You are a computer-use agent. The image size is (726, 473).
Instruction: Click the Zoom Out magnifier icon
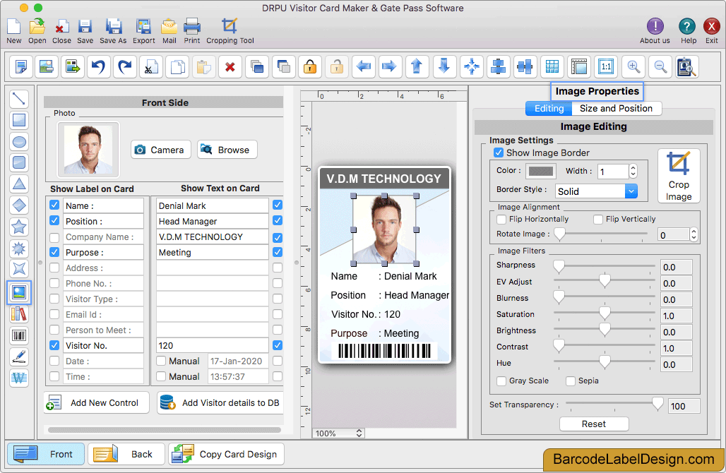click(x=660, y=66)
